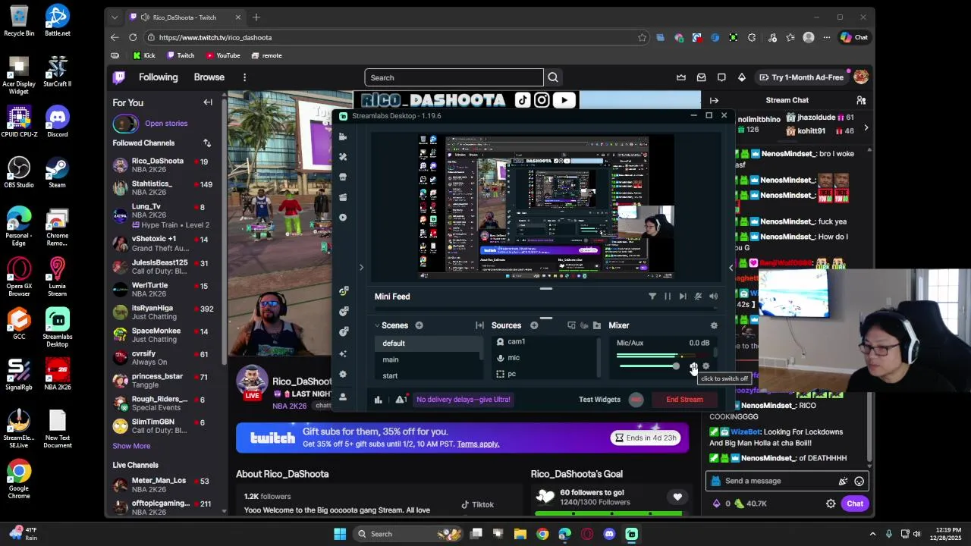Viewport: 971px width, 546px height.
Task: Expand Streamlabs left sidebar arrow
Action: click(x=361, y=267)
